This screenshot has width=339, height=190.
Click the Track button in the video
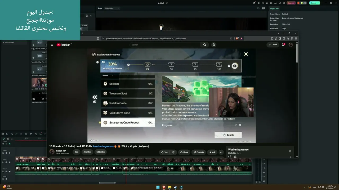(228, 135)
